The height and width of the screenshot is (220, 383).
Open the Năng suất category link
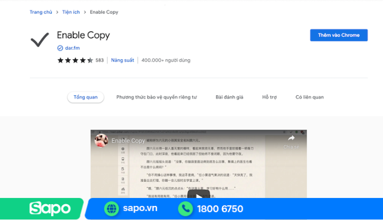(122, 60)
